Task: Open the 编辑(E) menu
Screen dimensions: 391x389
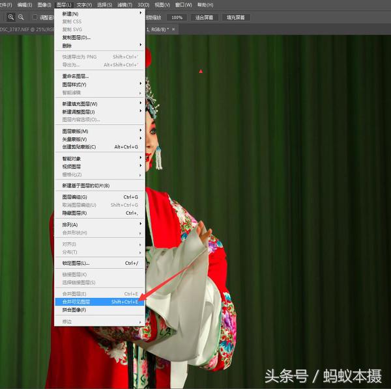Action: tap(25, 5)
